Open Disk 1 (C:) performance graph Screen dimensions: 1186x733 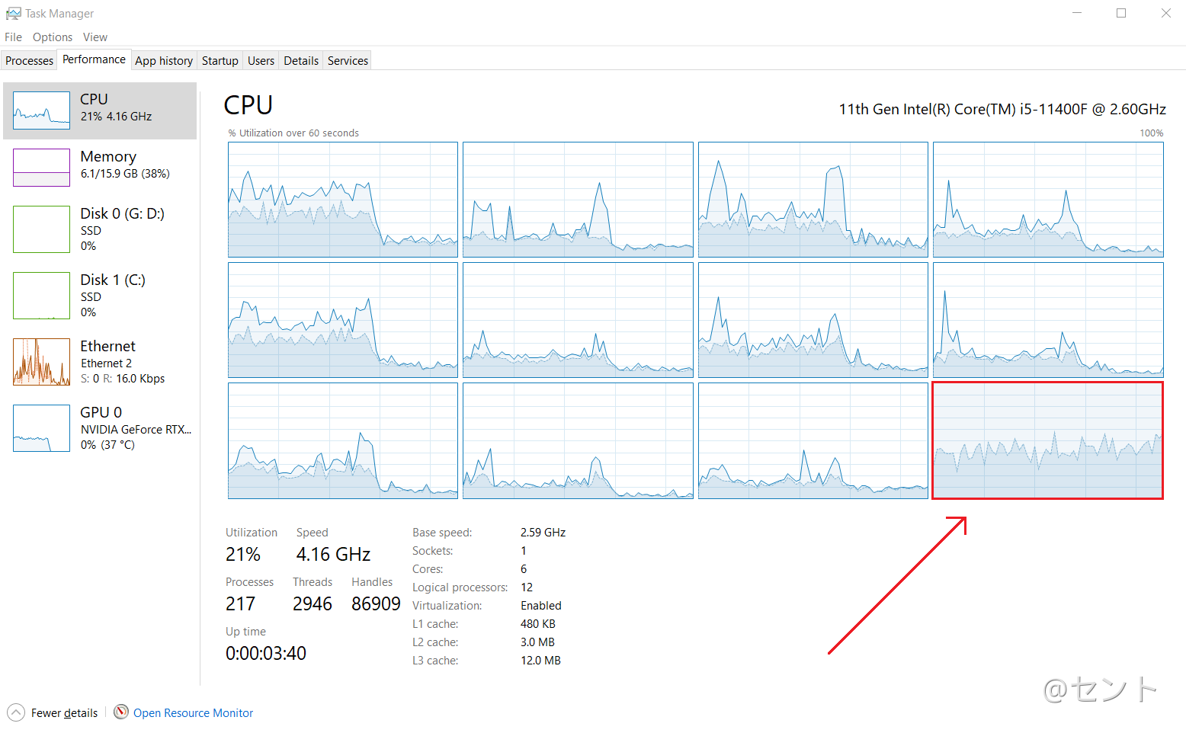pyautogui.click(x=41, y=296)
